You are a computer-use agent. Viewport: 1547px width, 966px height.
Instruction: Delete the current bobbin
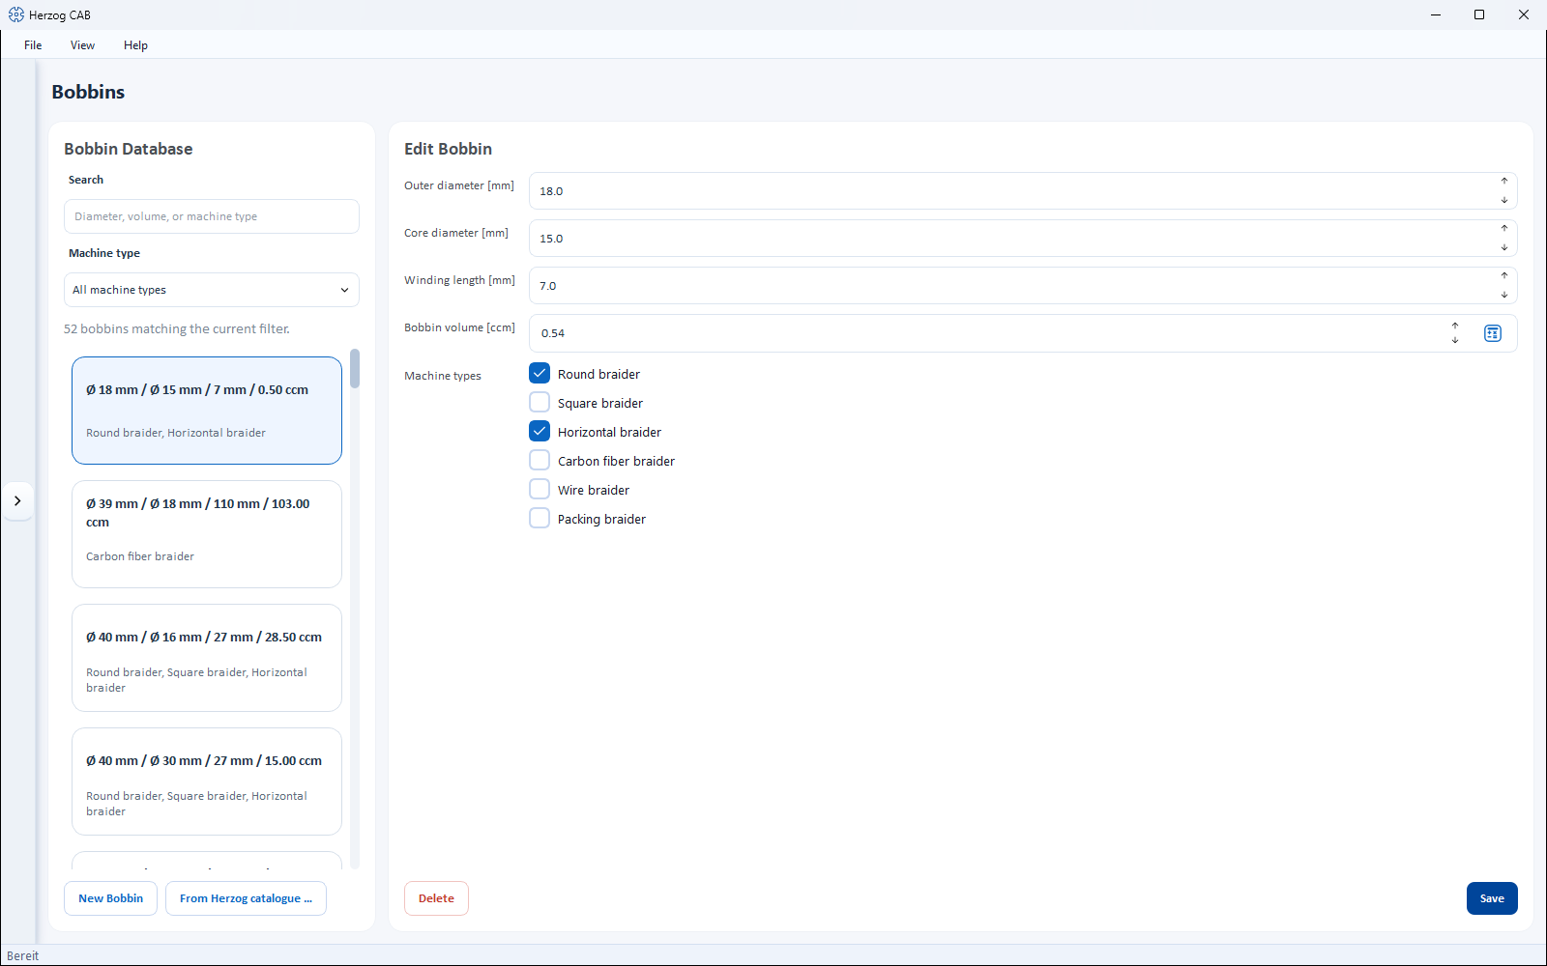(x=436, y=898)
